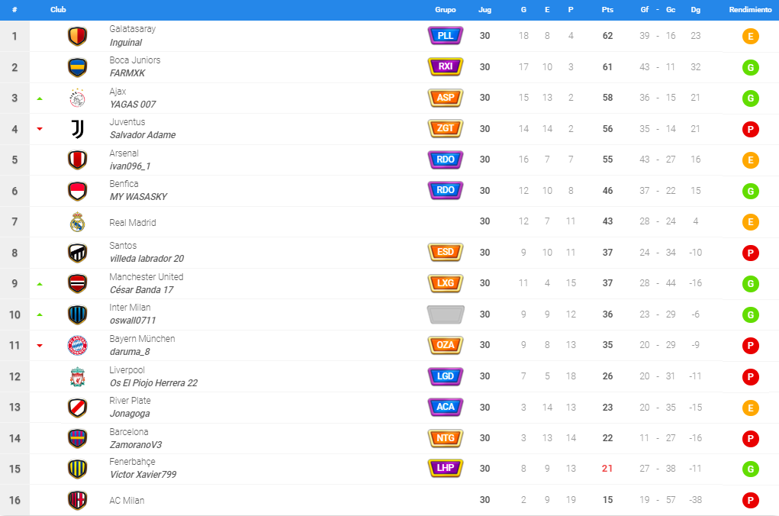
Task: Open the FARMXK manager profile
Action: (x=127, y=73)
